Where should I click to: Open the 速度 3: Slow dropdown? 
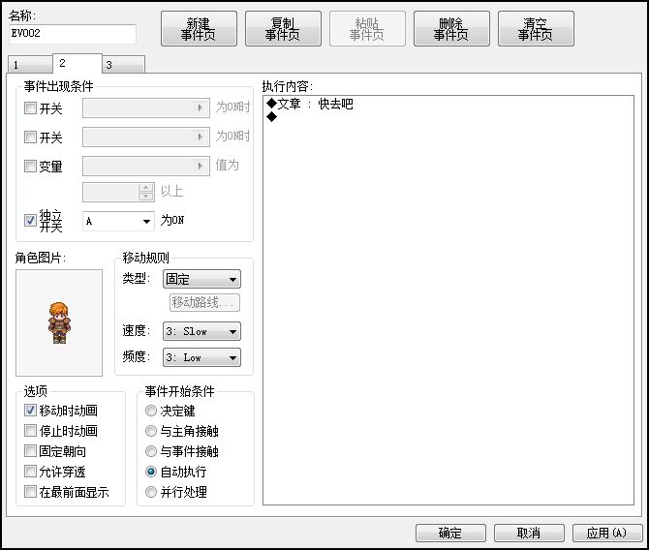point(201,331)
